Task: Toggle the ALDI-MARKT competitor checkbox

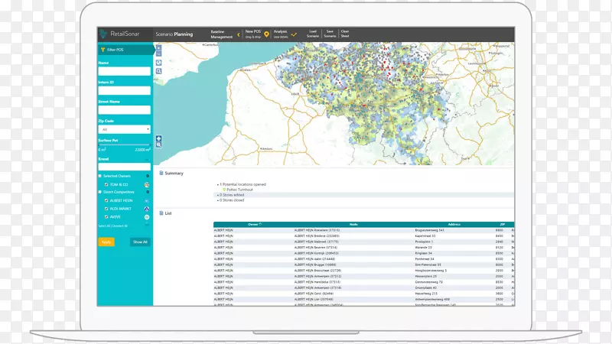Action: [106, 208]
